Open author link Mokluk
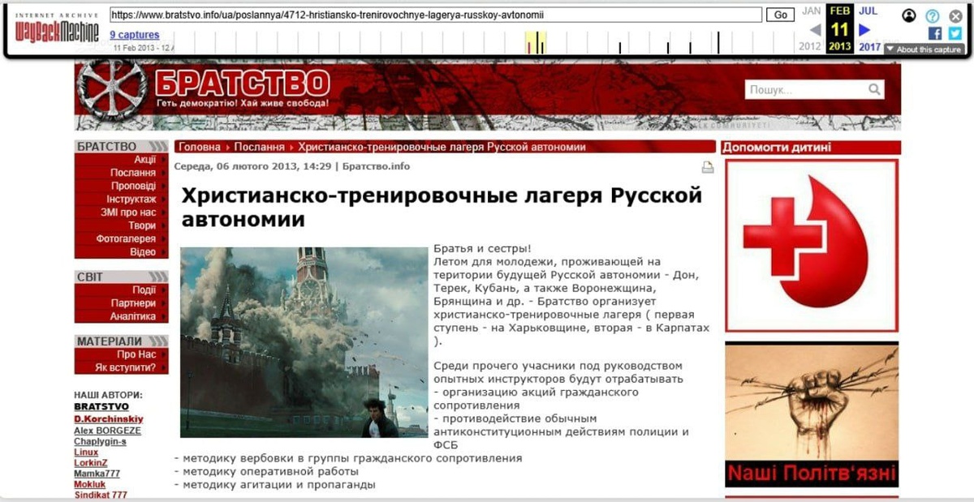The width and height of the screenshot is (974, 502). point(90,484)
